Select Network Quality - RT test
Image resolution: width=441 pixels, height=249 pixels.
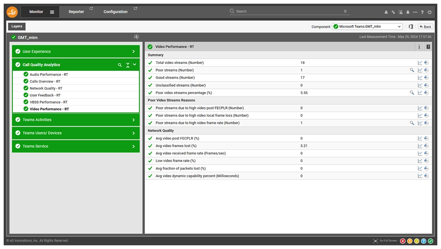(x=46, y=88)
